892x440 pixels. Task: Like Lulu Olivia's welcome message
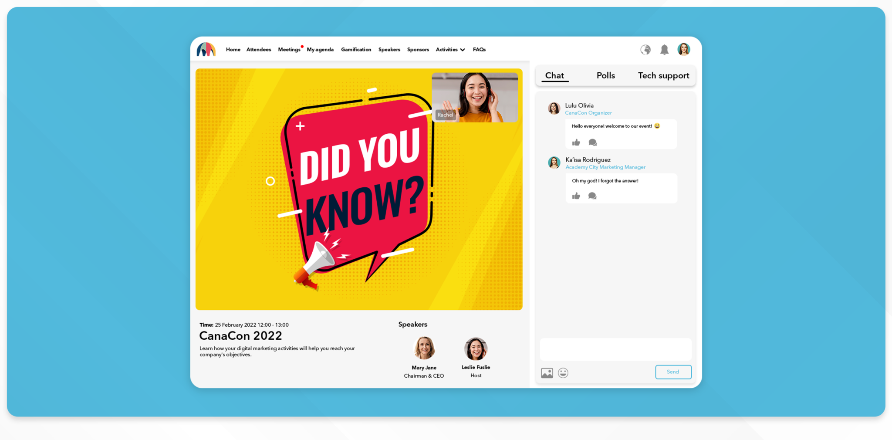click(576, 142)
